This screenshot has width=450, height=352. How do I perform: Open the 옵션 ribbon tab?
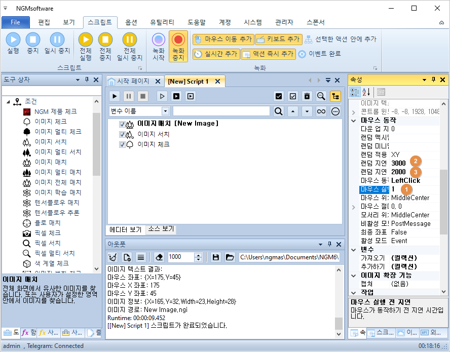click(x=131, y=22)
